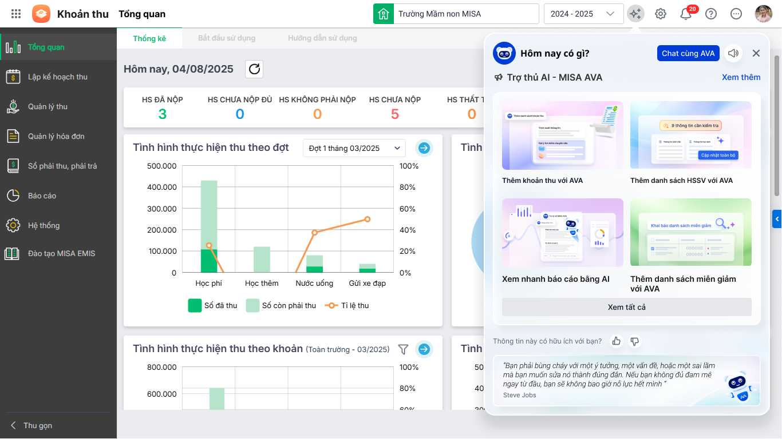Click the Đào tạo MISA EMIS book icon
782x439 pixels.
[12, 253]
